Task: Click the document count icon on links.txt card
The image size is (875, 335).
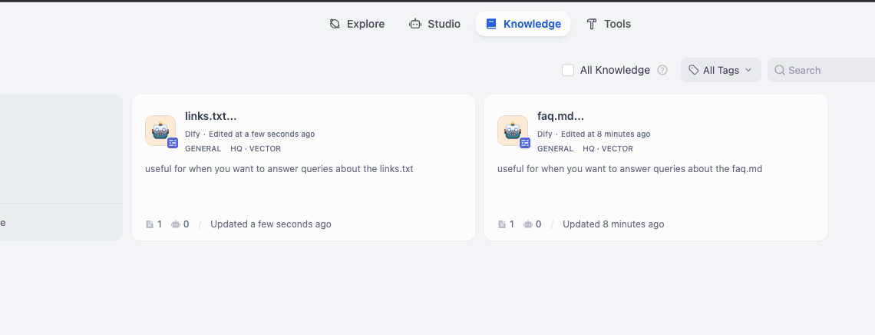Action: coord(150,224)
